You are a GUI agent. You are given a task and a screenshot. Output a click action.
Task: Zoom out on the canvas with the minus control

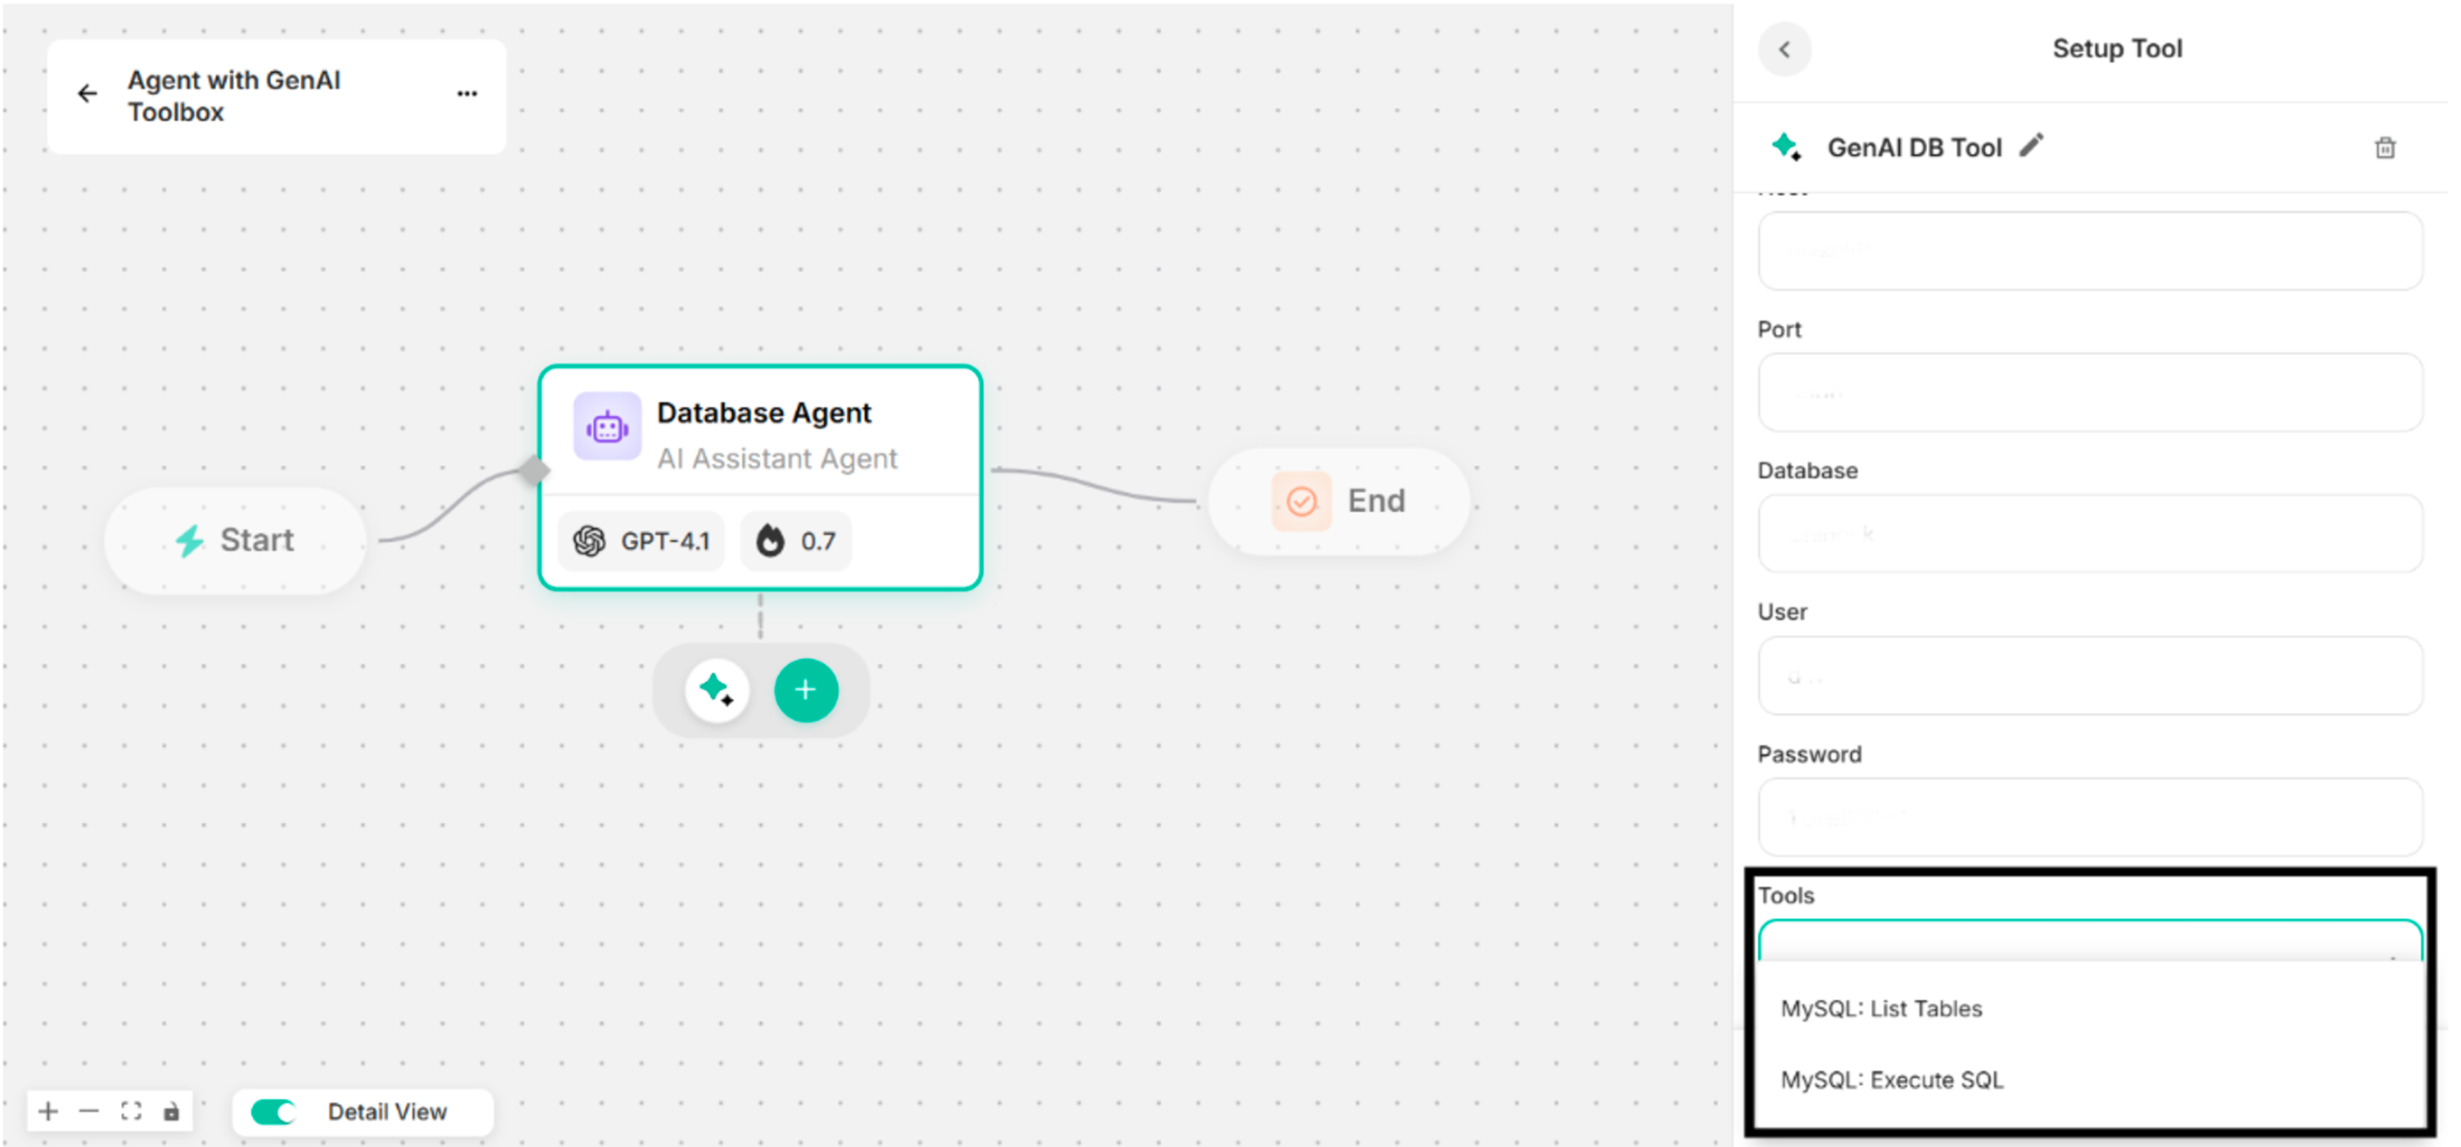[x=89, y=1112]
